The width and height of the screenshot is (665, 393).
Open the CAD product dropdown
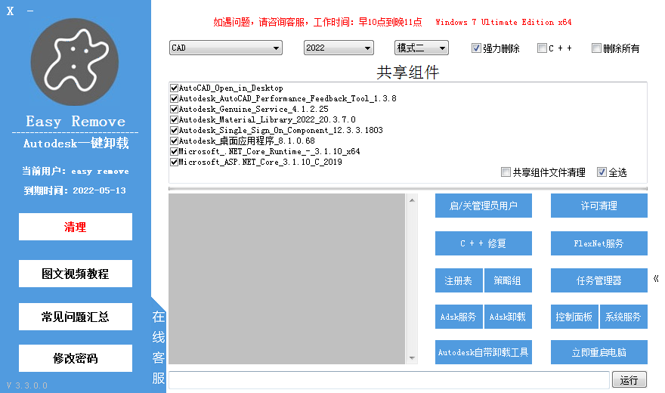pos(226,48)
